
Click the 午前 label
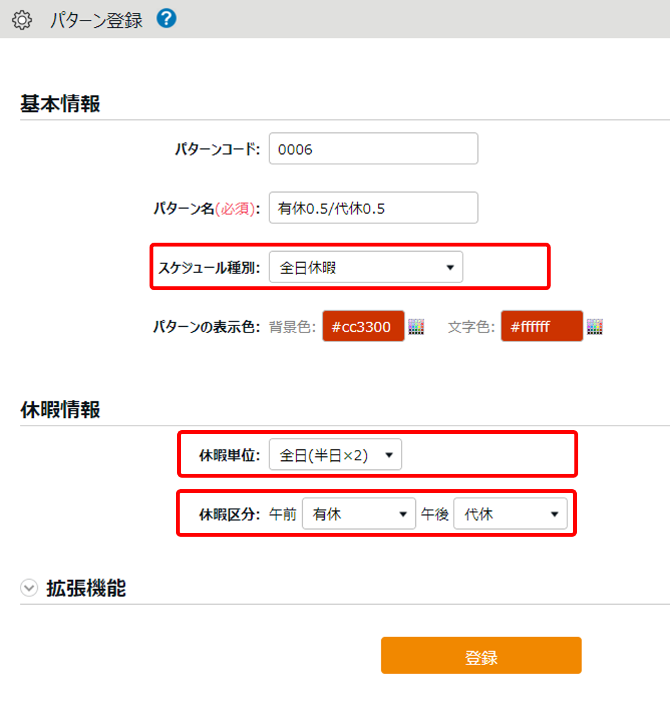pos(283,514)
